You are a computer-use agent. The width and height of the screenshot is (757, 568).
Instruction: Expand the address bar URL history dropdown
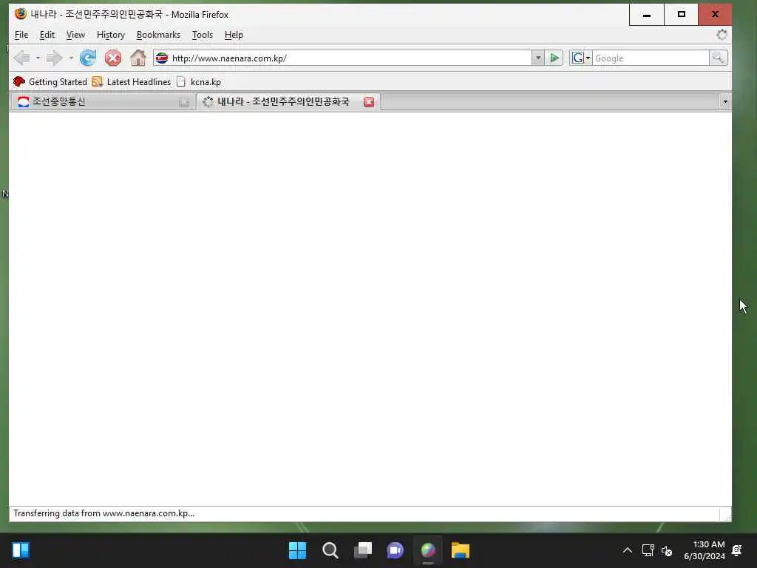point(538,58)
